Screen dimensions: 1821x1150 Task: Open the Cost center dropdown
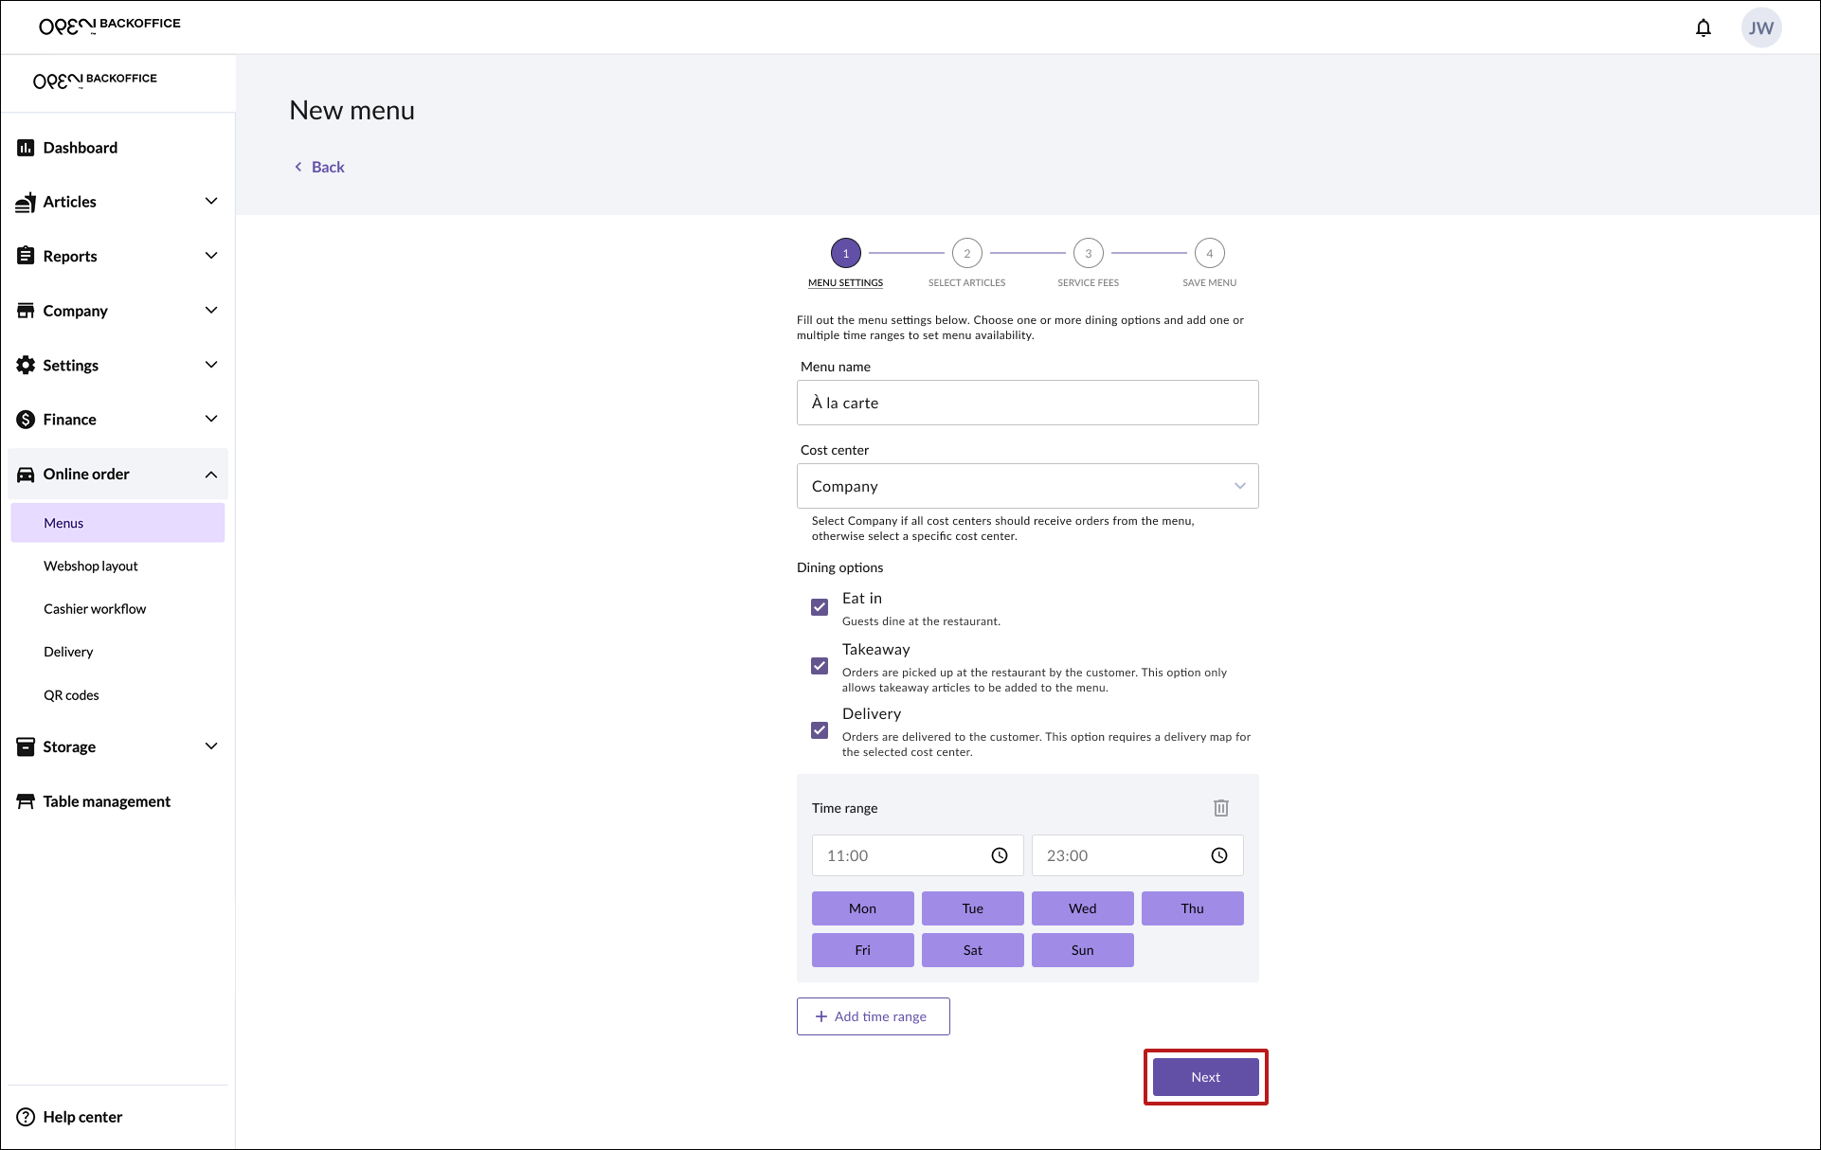tap(1027, 486)
